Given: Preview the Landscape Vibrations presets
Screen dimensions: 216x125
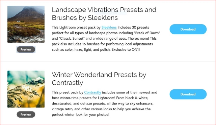Looking at the screenshot, I should pos(26,49).
